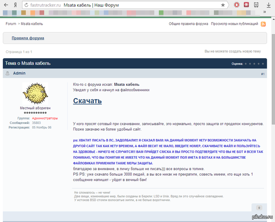Click the red asterisk extension icon

(246, 5)
